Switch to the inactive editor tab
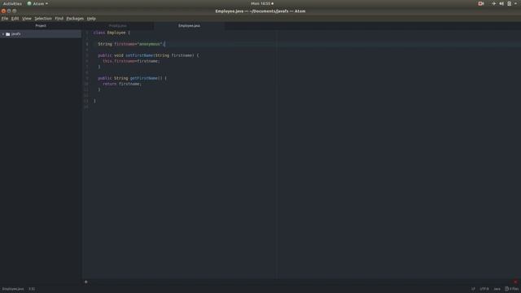 [x=117, y=25]
